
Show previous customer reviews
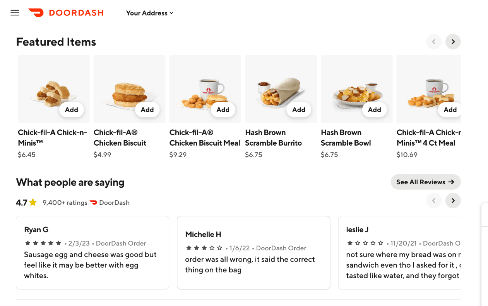[x=433, y=201]
